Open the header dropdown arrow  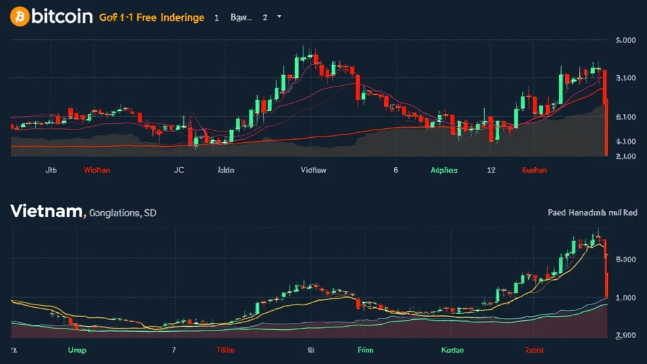click(x=279, y=16)
